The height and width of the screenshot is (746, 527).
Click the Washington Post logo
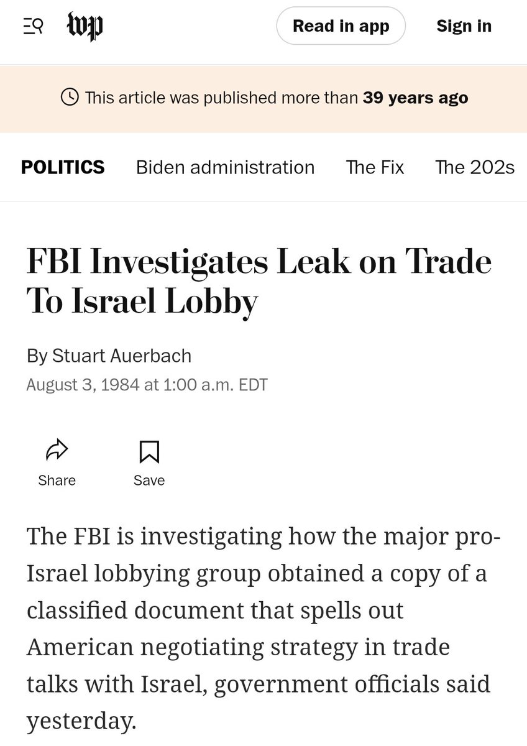(85, 27)
